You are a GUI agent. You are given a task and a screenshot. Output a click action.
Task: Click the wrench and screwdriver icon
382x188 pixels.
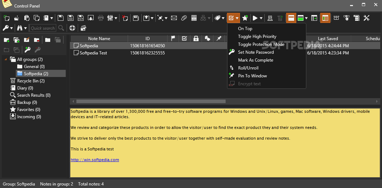pyautogui.click(x=367, y=18)
